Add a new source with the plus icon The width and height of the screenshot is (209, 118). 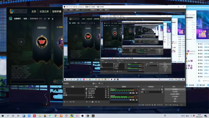tap(87, 102)
